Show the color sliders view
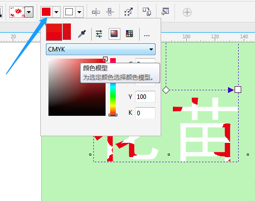The width and height of the screenshot is (255, 201). coord(99,34)
